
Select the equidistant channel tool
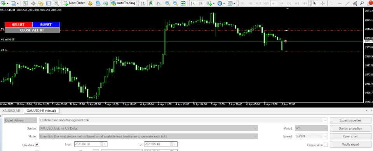[x=355, y=3]
